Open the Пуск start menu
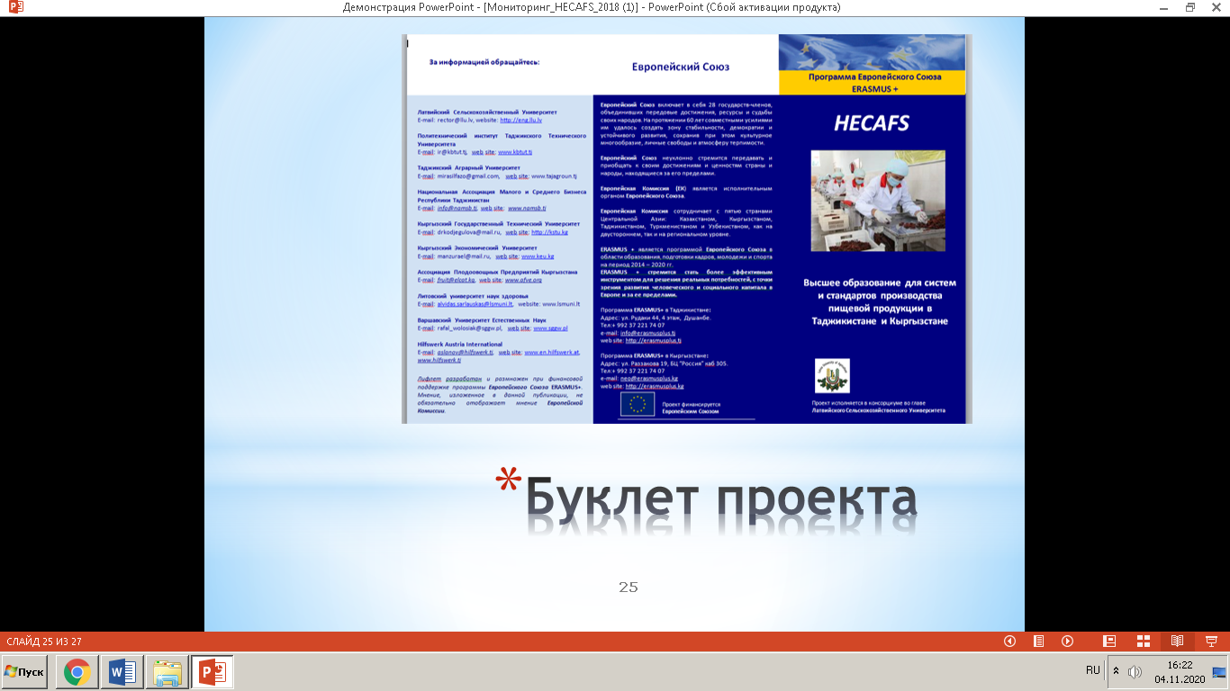1230x691 pixels. click(x=24, y=672)
